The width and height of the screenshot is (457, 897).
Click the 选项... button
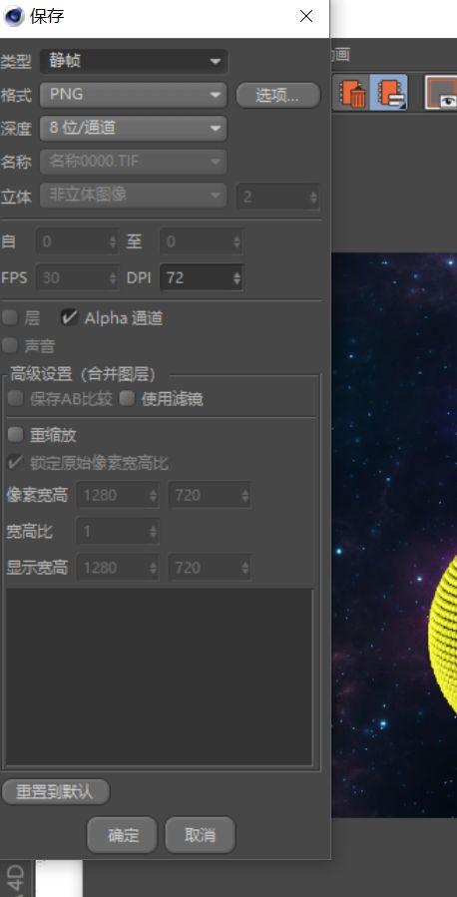pos(278,95)
